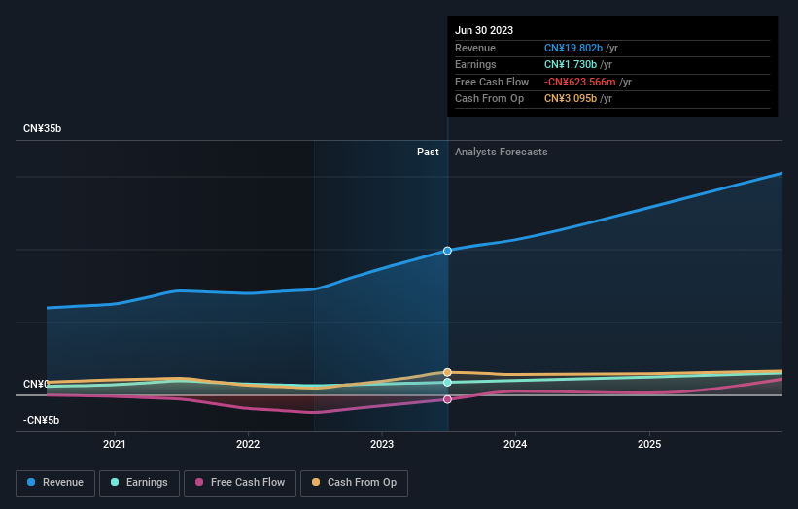Click the teal Earnings data point
This screenshot has height=509, width=798.
coord(447,383)
